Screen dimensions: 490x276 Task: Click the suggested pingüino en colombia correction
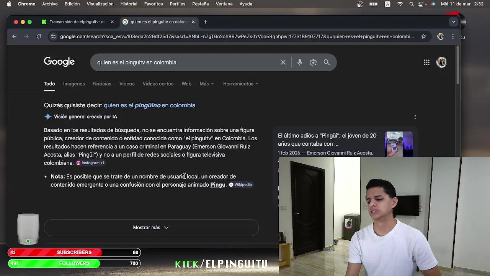click(x=150, y=105)
